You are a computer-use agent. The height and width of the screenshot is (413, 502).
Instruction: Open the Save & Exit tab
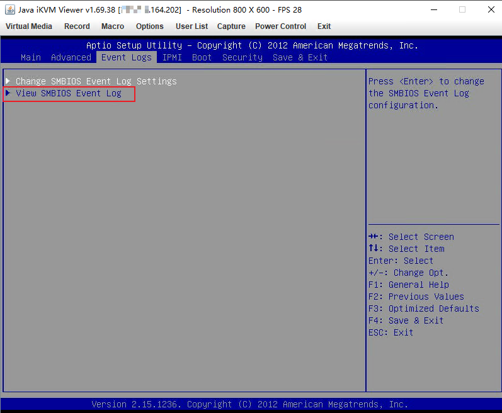click(300, 57)
